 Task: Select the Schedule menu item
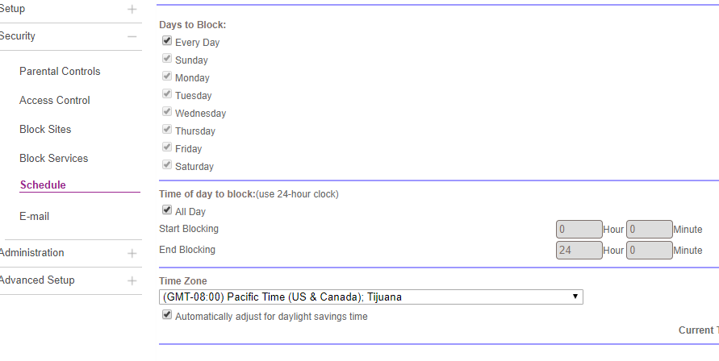[43, 185]
